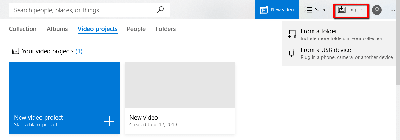Open the three-dots more menu
This screenshot has width=400, height=140.
(x=394, y=10)
